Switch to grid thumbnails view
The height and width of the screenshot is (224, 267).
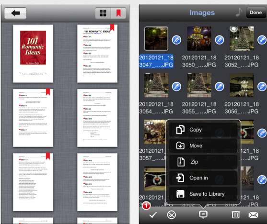pos(103,13)
